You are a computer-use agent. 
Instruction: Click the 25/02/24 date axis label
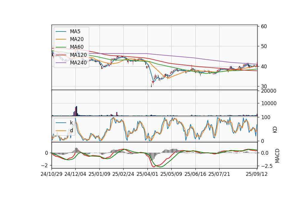(123, 174)
